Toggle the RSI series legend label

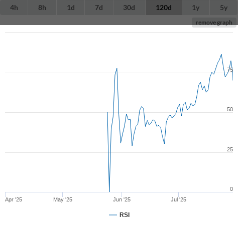pyautogui.click(x=125, y=215)
